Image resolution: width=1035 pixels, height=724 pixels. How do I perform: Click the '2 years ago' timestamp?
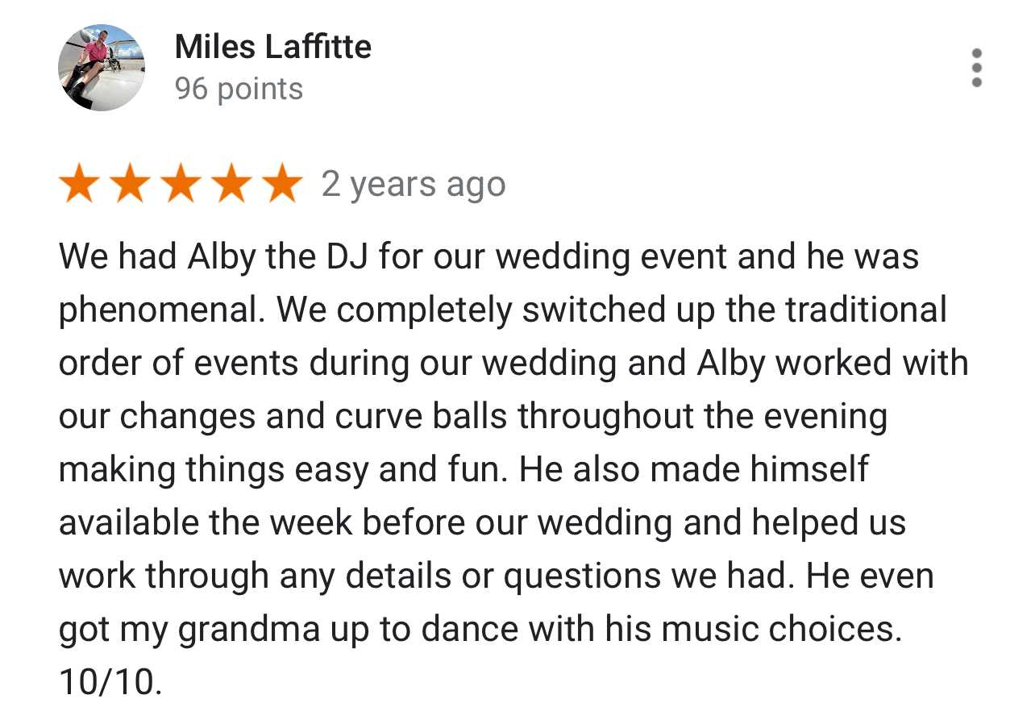[x=414, y=185]
